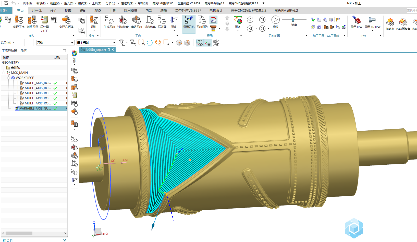
Task: Click the save icon in title bar
Action: tap(6, 3)
